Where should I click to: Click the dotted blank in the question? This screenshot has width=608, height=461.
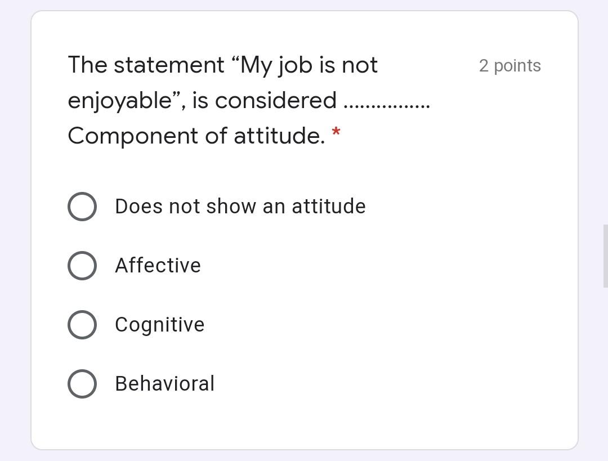pyautogui.click(x=387, y=105)
